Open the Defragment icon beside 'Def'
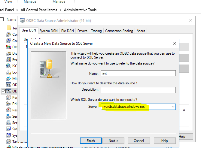This screenshot has height=148, width=201. (x=9, y=47)
